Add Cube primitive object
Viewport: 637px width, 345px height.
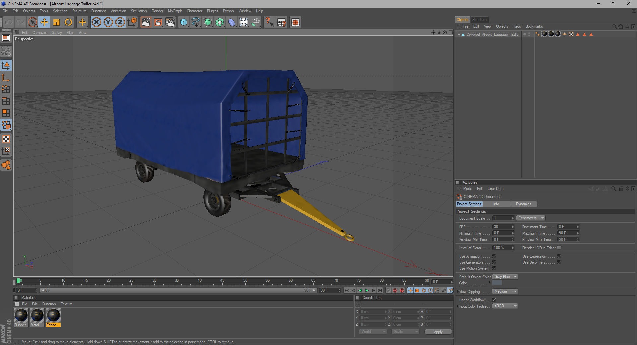click(x=184, y=22)
